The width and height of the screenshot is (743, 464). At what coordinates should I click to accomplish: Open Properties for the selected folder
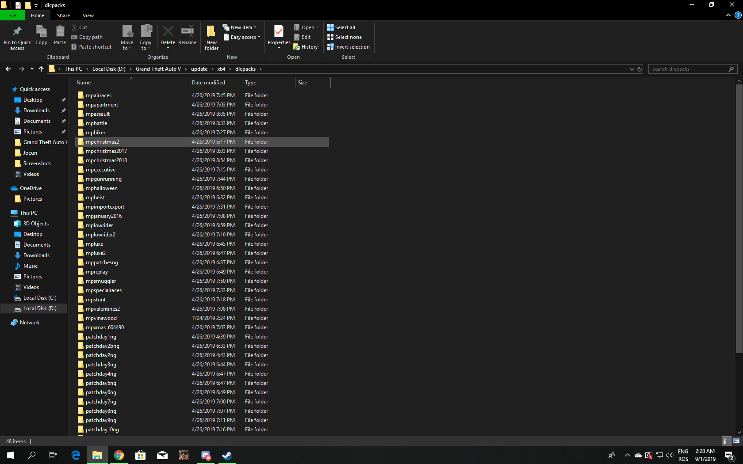pyautogui.click(x=278, y=37)
